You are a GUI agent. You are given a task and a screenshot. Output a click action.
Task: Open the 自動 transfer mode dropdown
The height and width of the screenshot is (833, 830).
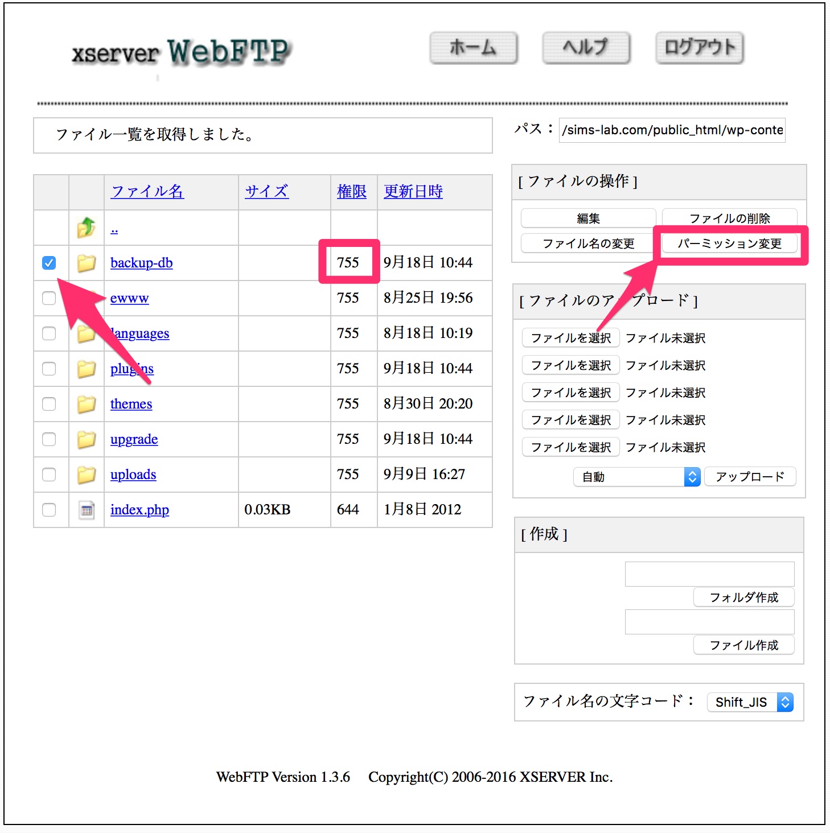[x=636, y=477]
